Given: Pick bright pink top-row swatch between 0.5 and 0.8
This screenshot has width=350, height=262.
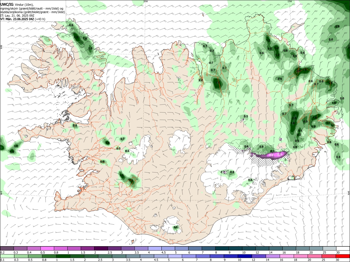Looking at the screenshot, I should [47, 249].
